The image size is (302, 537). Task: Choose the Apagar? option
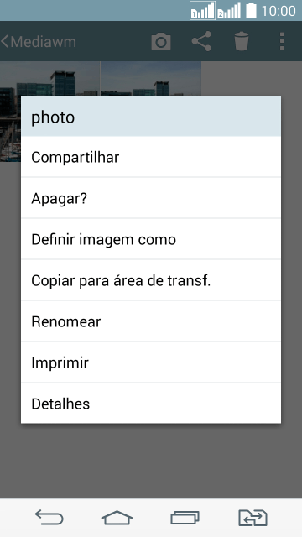(x=151, y=198)
